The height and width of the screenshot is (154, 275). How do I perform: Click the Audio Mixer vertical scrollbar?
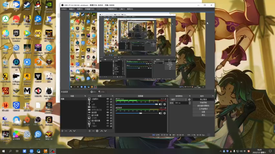click(168, 115)
